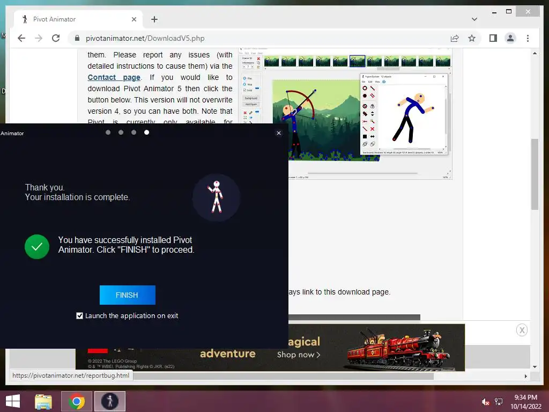
Task: Click "Thank you." heading text
Action: point(45,187)
